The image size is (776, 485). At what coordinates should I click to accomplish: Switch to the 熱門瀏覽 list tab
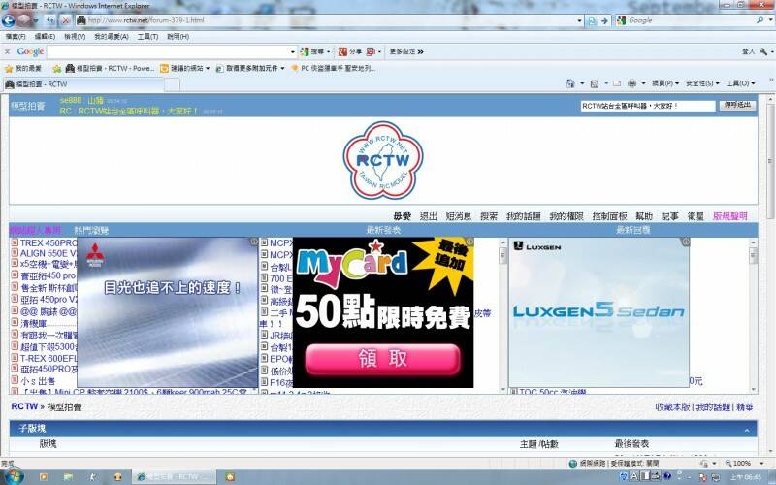coord(91,230)
